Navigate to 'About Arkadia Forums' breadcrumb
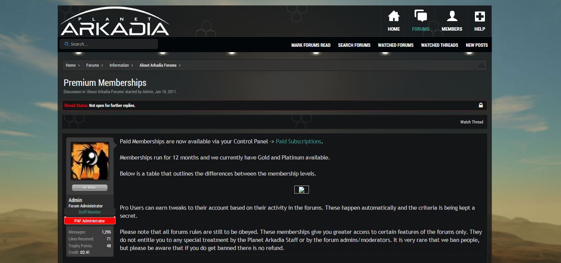The height and width of the screenshot is (263, 561). click(158, 66)
